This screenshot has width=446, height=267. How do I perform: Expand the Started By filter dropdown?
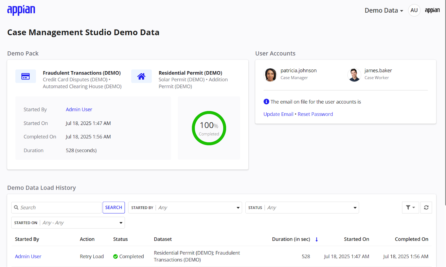tap(185, 208)
